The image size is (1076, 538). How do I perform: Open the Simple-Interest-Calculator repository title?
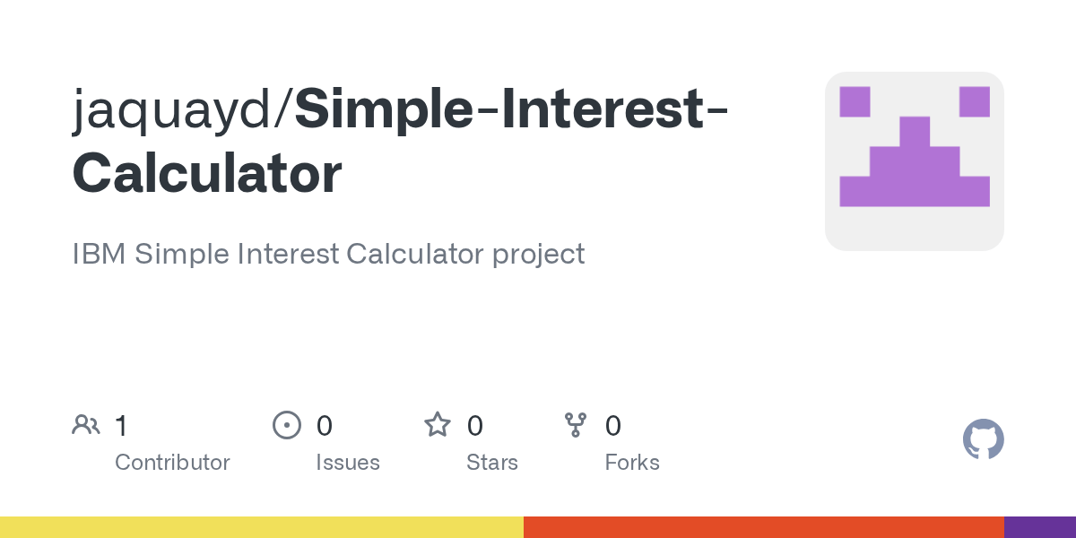(x=400, y=142)
